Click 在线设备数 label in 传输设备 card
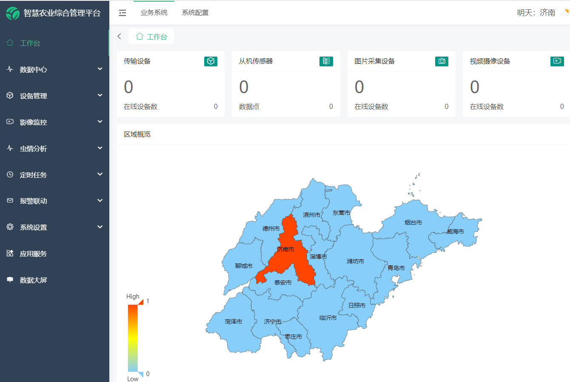The height and width of the screenshot is (382, 570). (141, 107)
